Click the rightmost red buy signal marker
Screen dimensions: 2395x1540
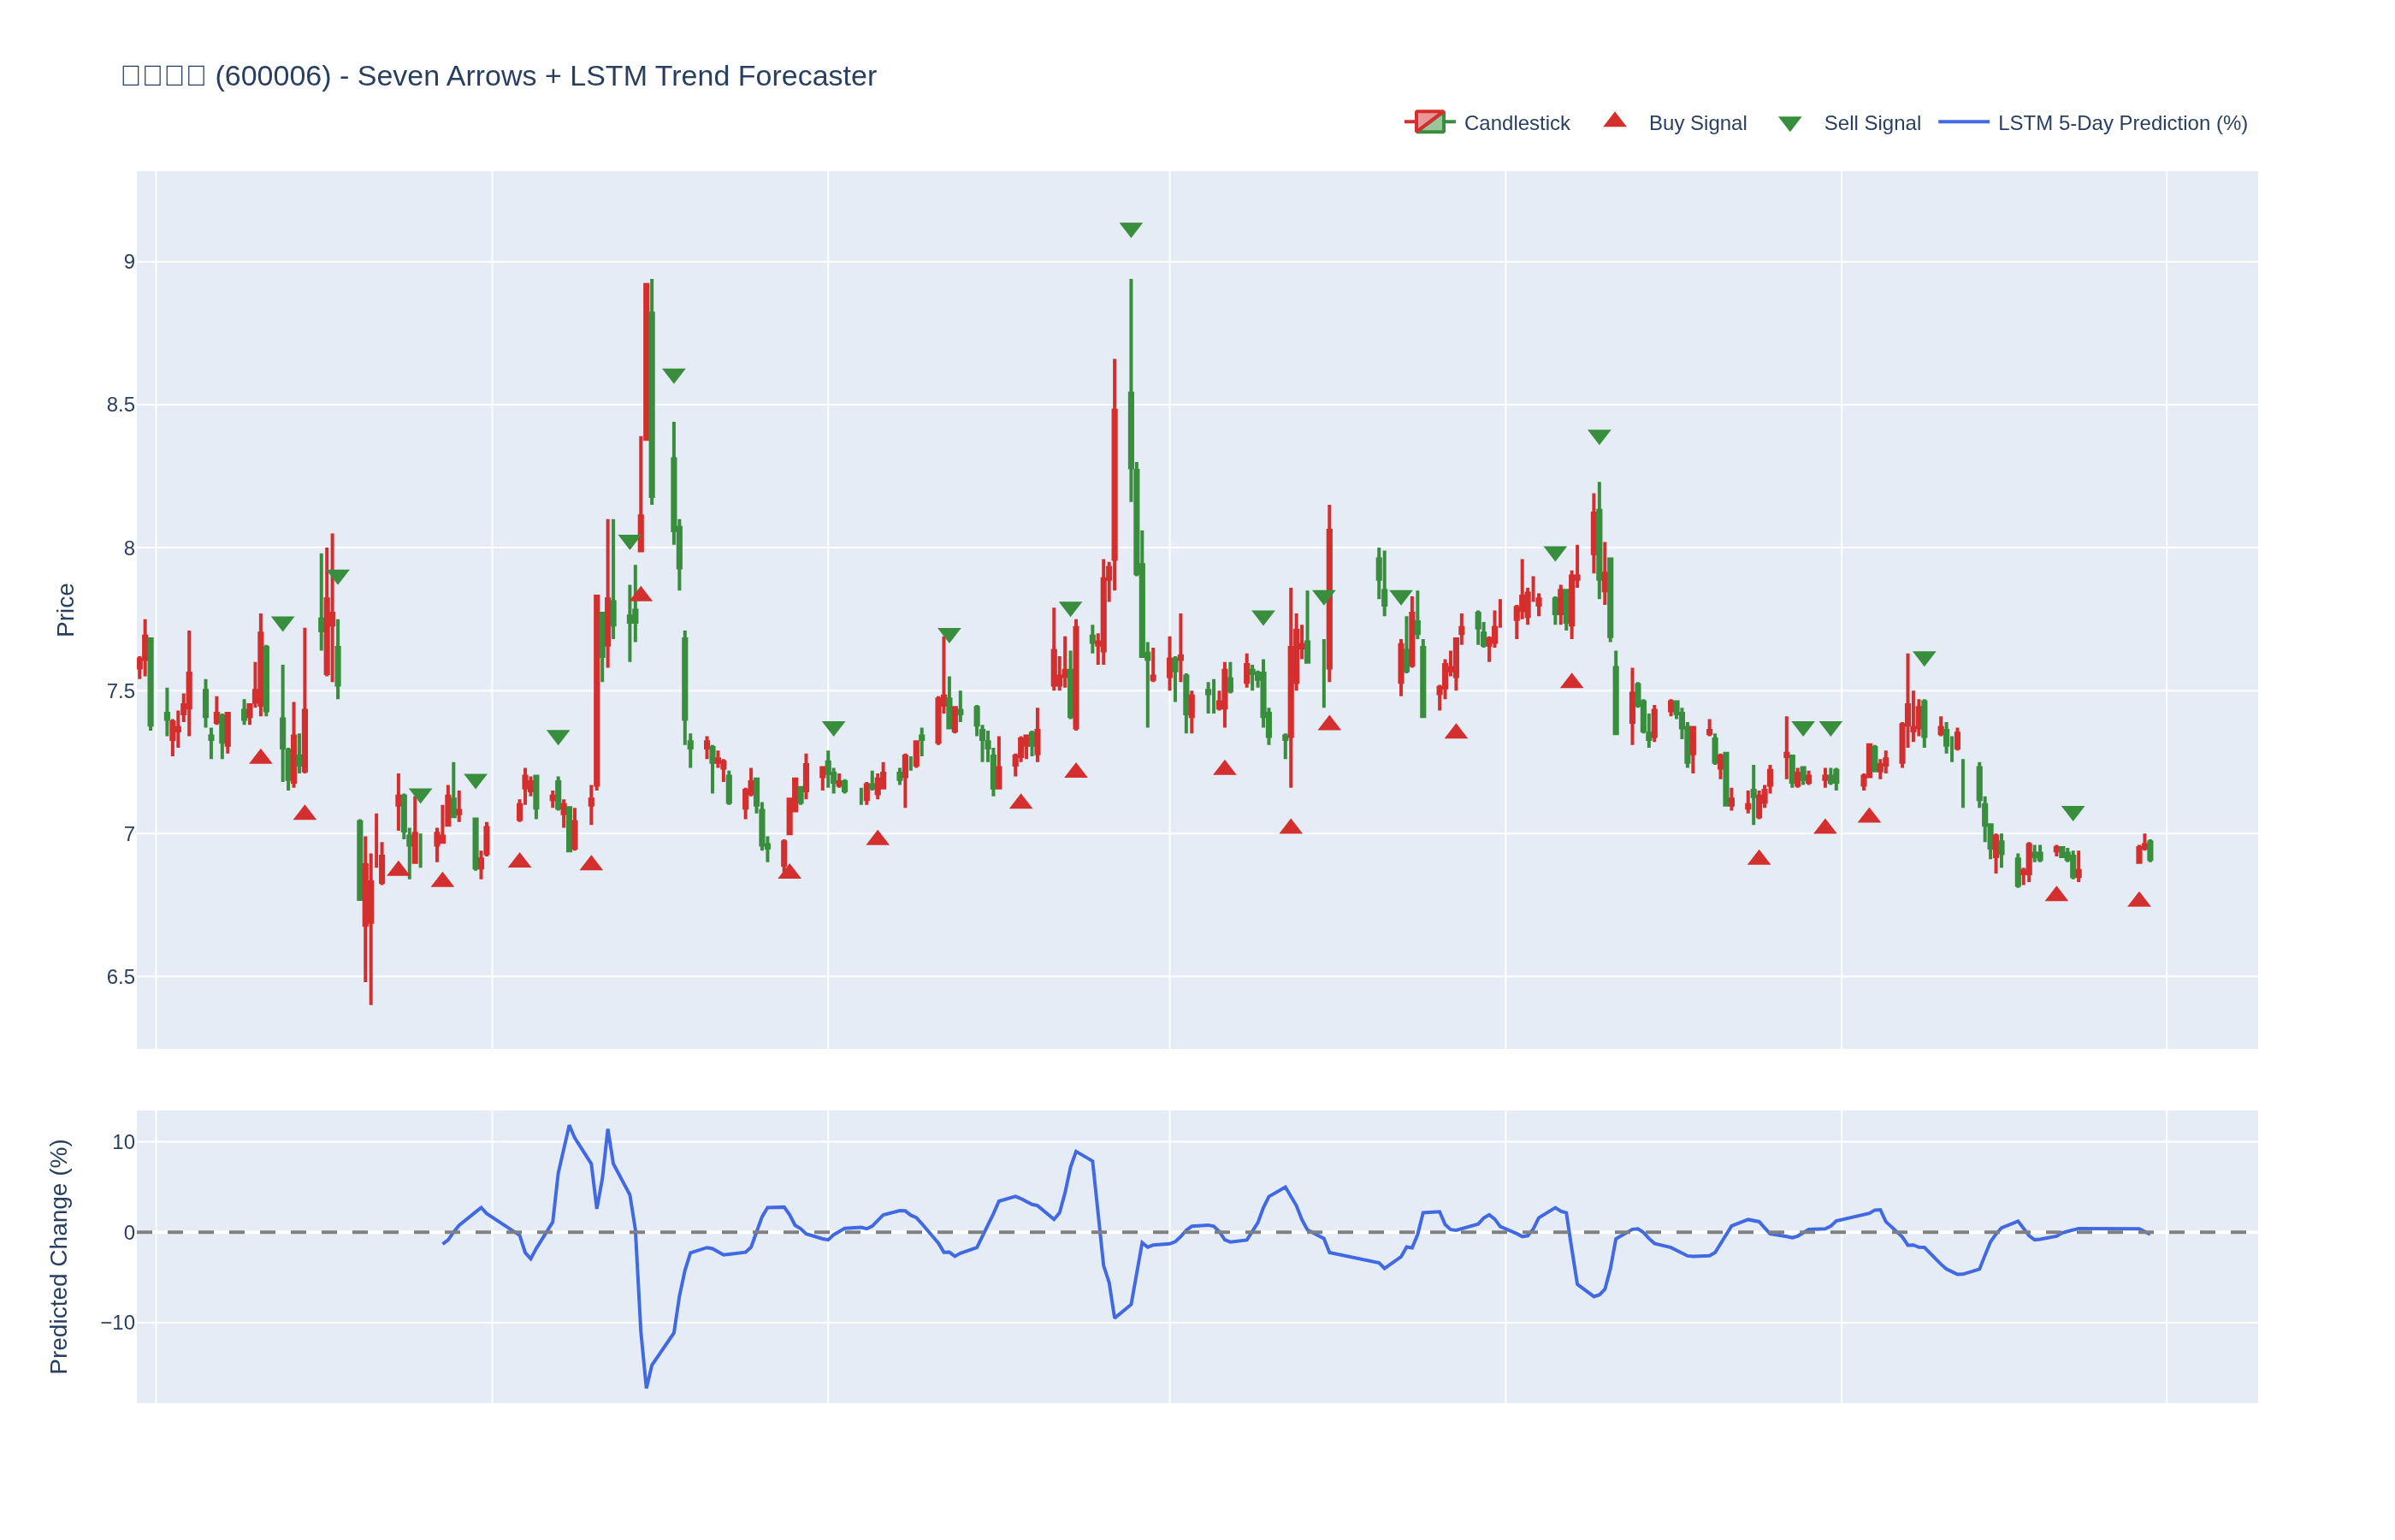2138,900
